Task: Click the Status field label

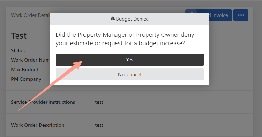Action: point(18,51)
